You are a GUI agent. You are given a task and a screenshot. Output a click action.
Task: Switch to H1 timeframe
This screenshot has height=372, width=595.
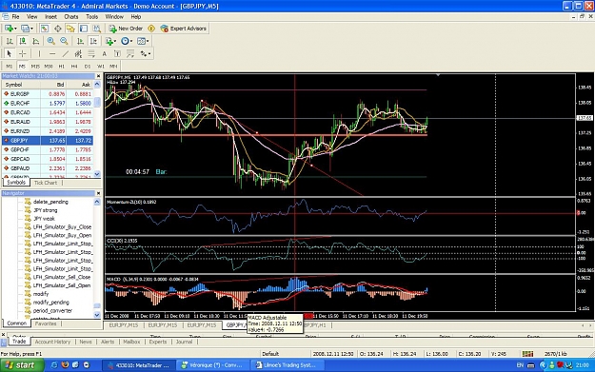coord(62,66)
